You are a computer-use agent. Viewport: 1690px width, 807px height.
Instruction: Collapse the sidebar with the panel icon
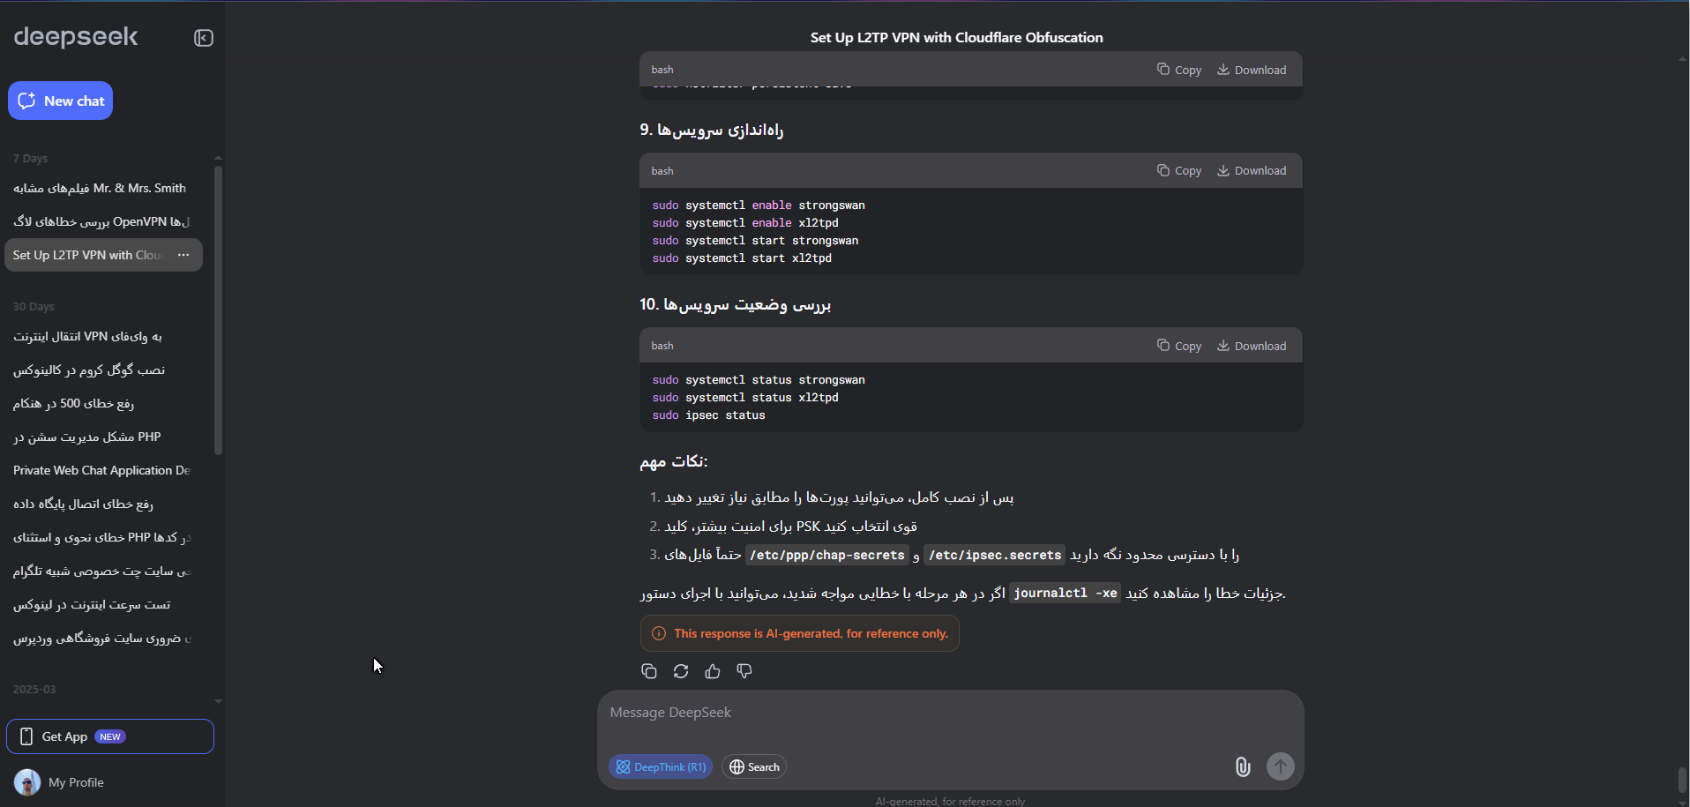pyautogui.click(x=204, y=38)
